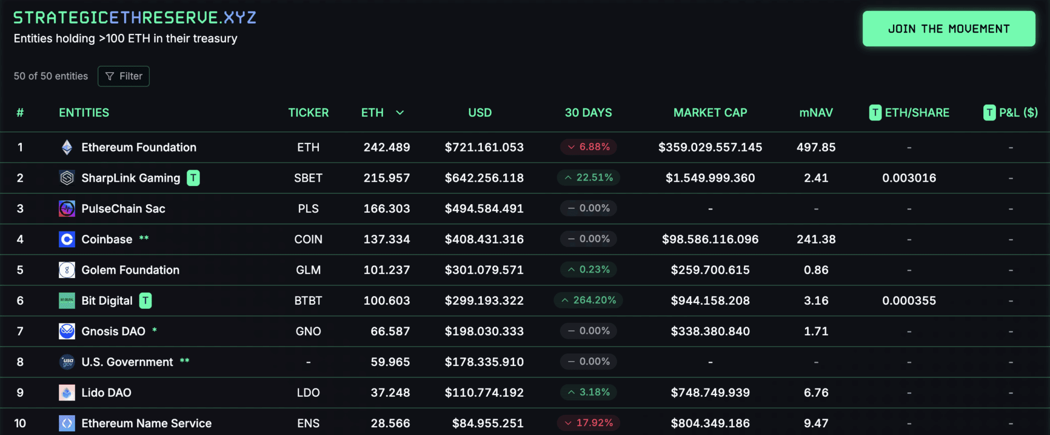Screen dimensions: 1050x435
Task: Open the Ethereum Name Service entity name
Action: pos(147,423)
